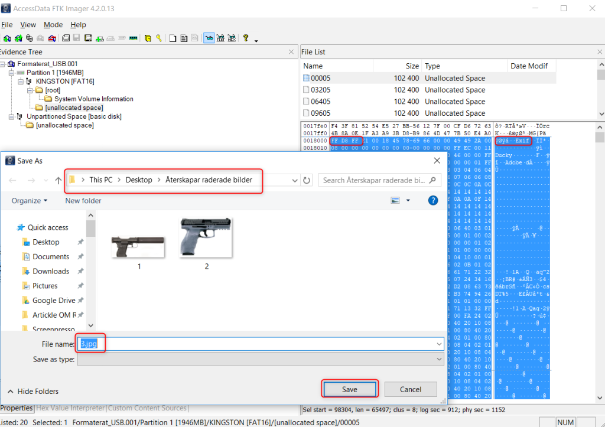Screen dimensions: 605x427
Task: Click the Detect EFS Encryption key icon
Action: coord(158,38)
